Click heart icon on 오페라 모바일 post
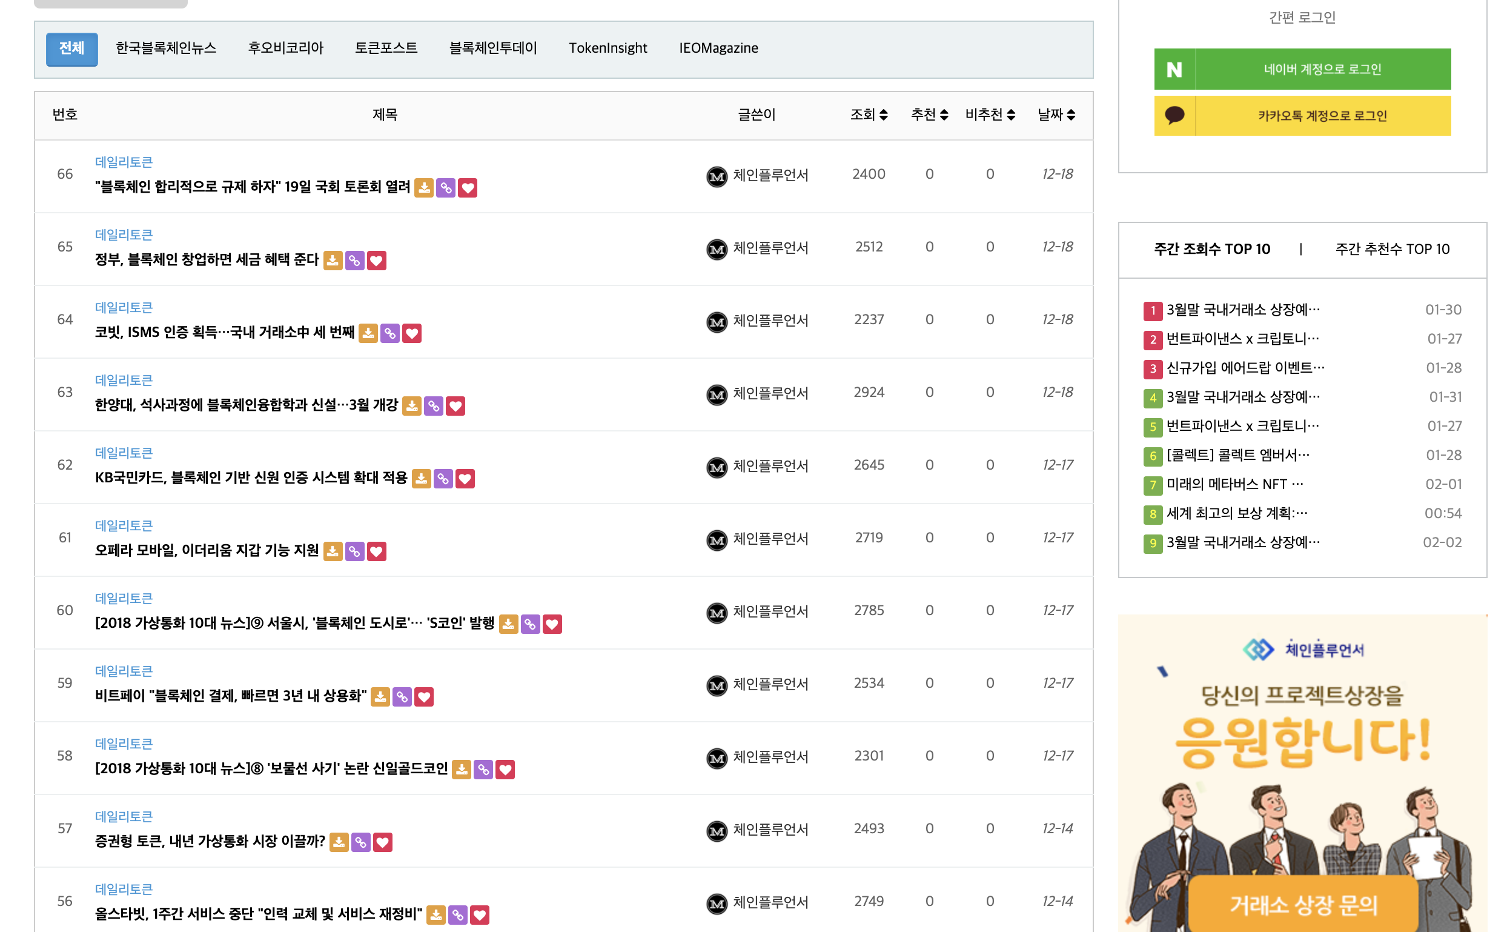The image size is (1507, 932). coord(376,551)
